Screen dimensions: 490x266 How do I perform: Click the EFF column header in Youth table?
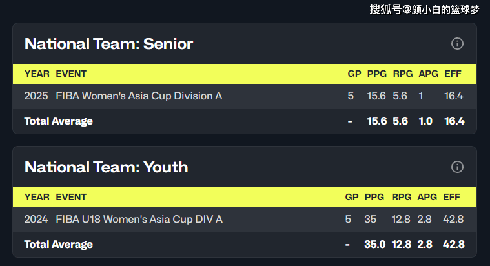(452, 197)
